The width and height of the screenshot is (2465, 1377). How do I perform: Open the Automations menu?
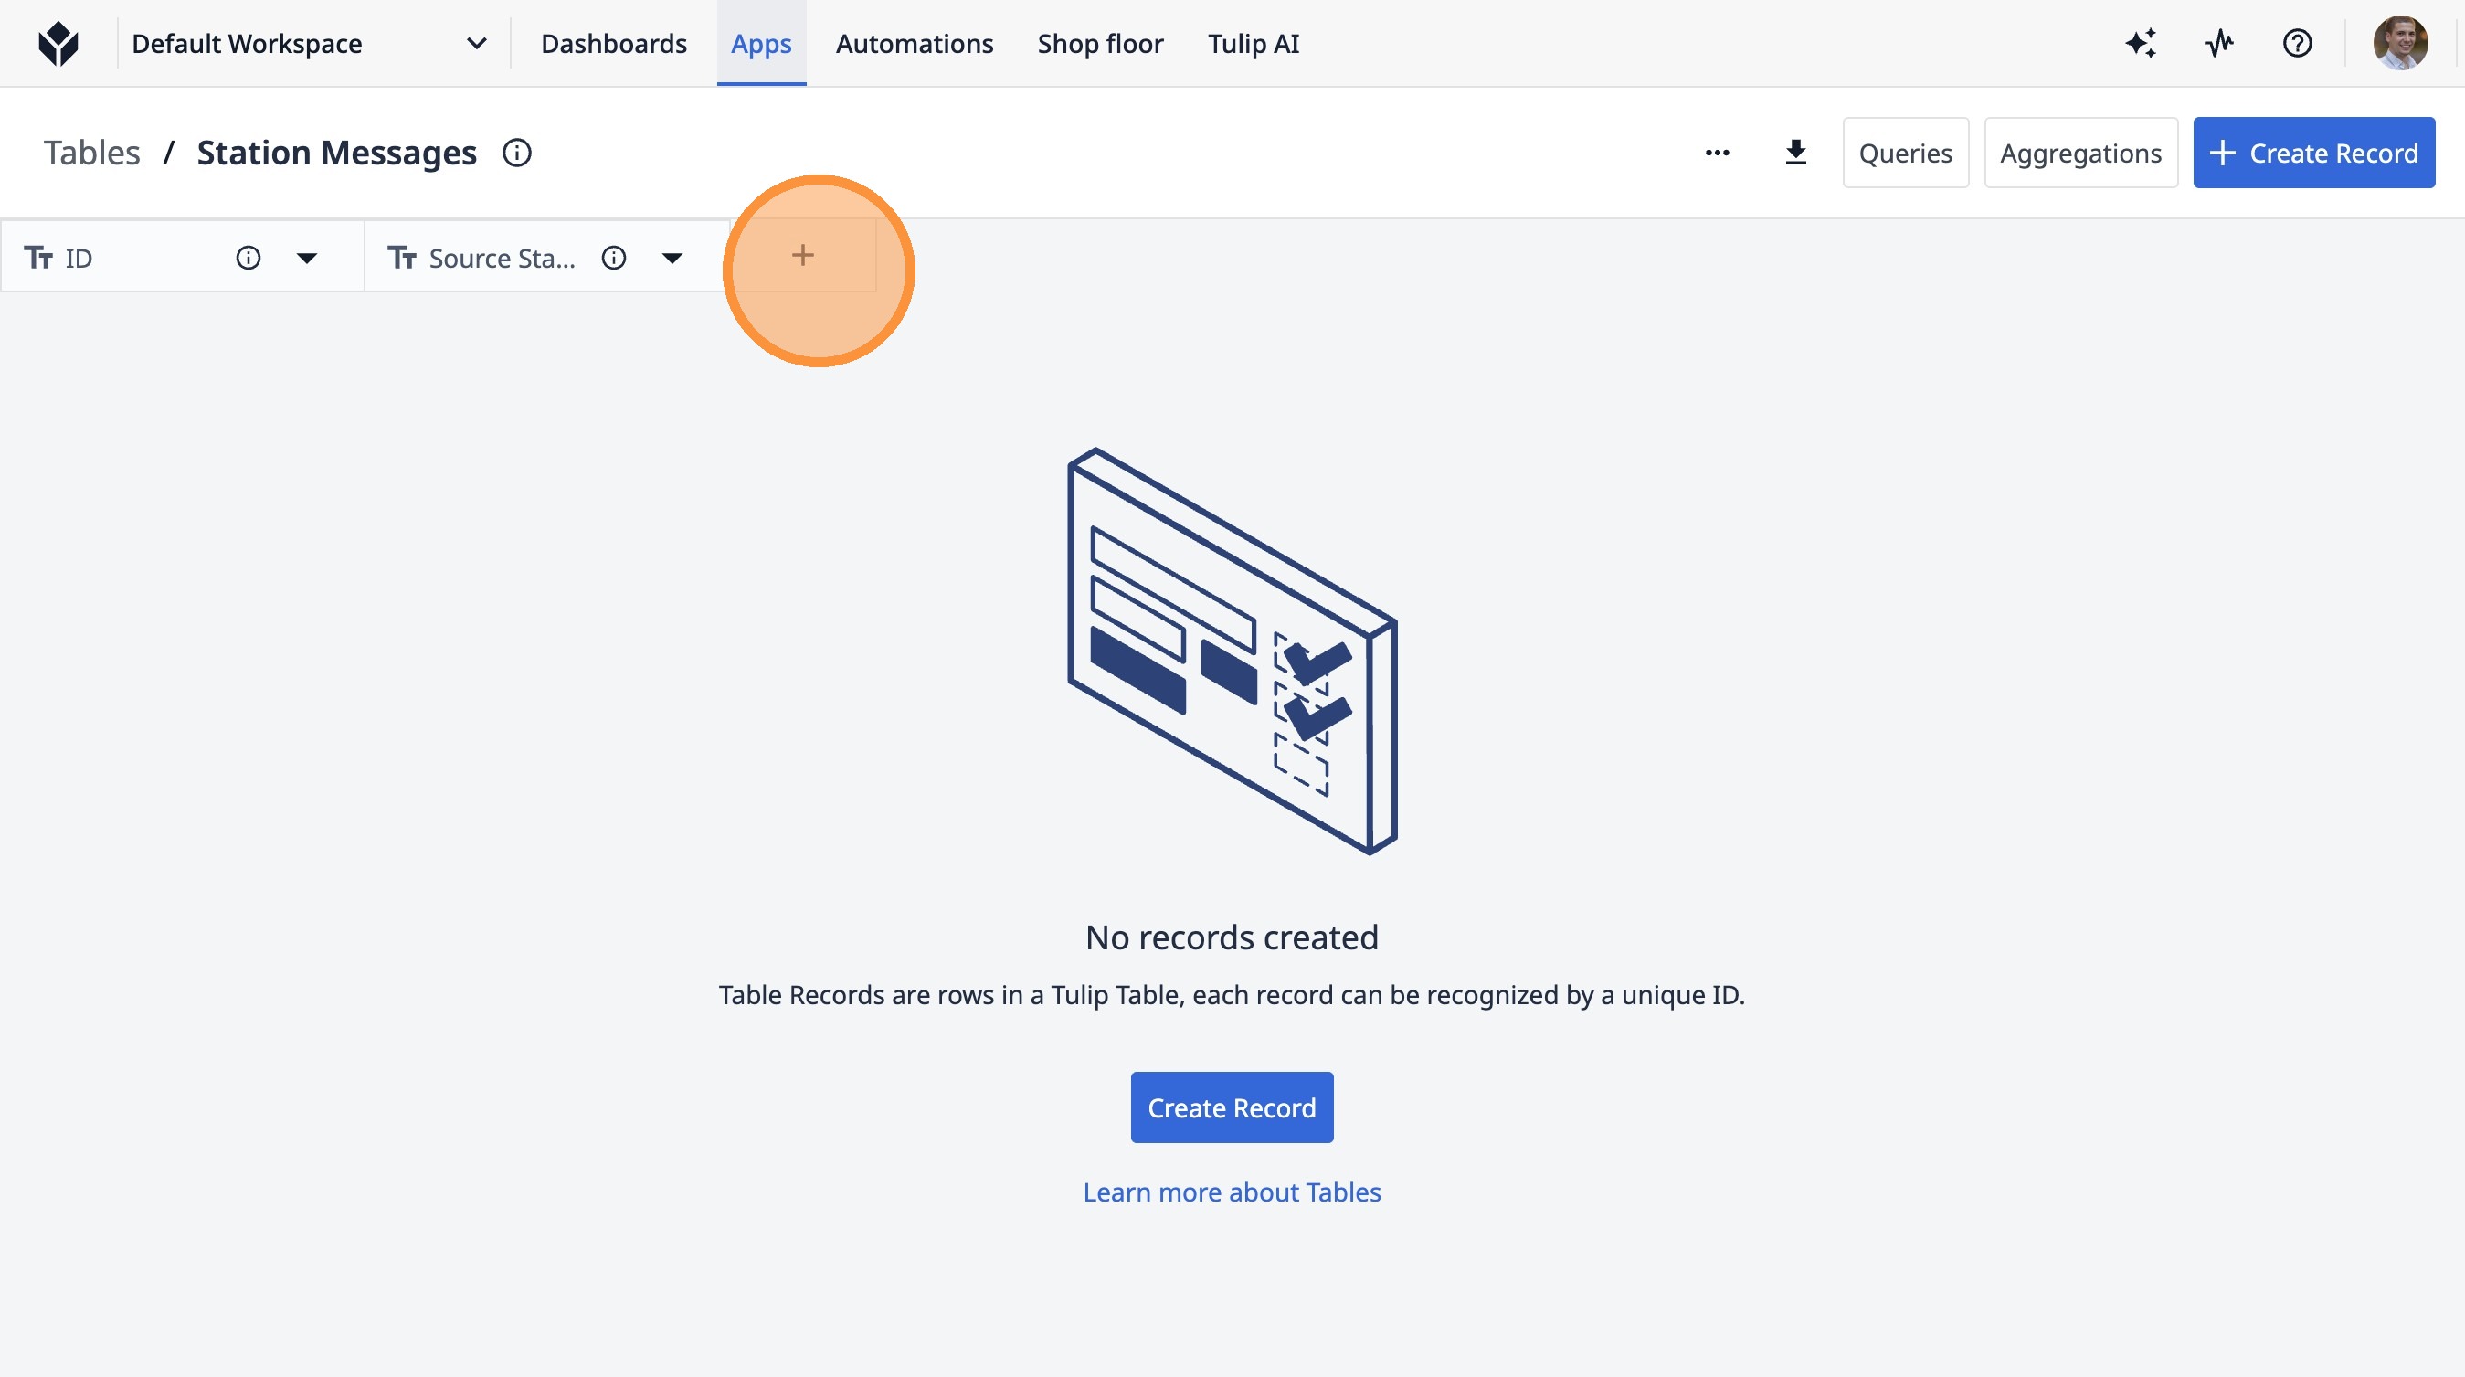[x=914, y=44]
